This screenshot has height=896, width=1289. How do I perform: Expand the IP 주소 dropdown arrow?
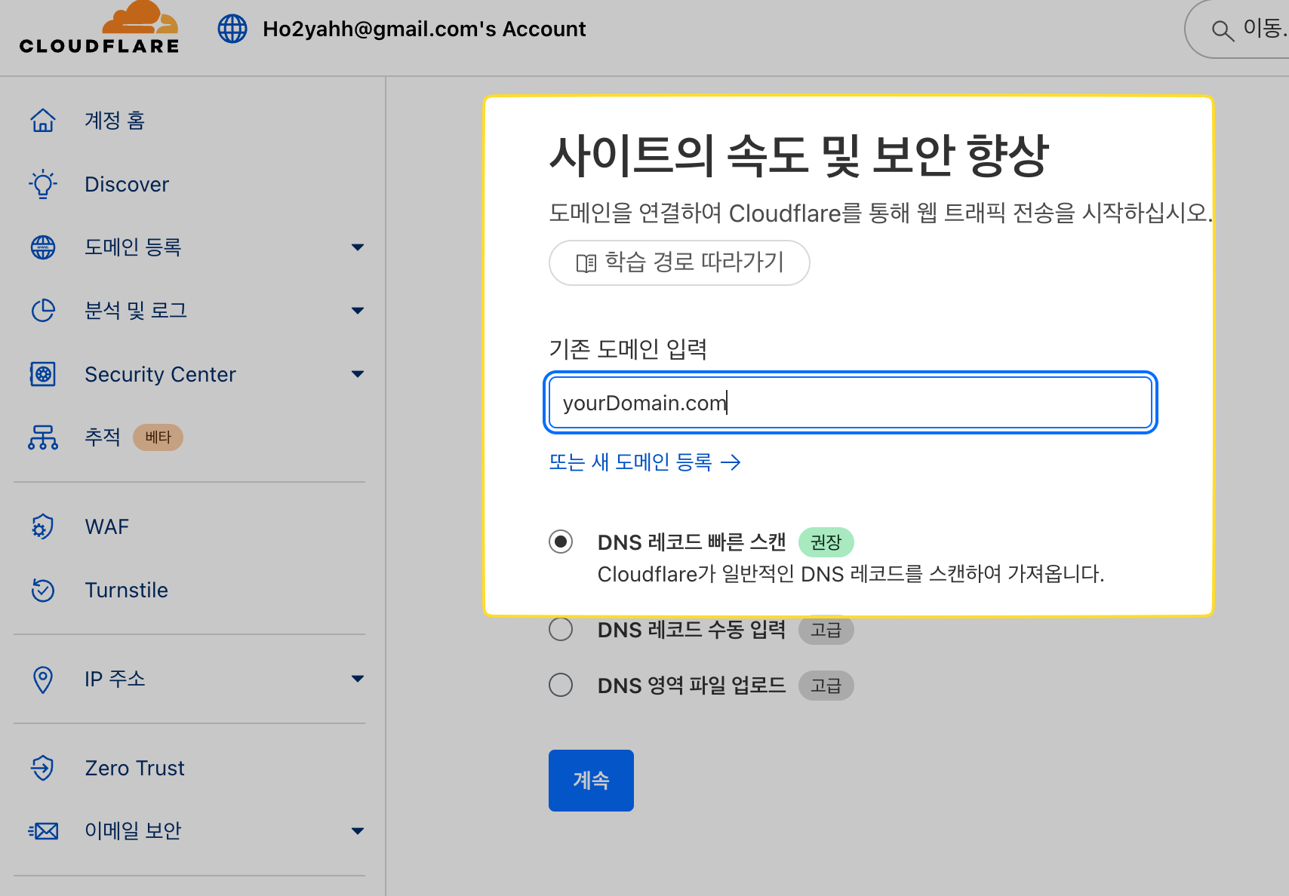(x=358, y=679)
